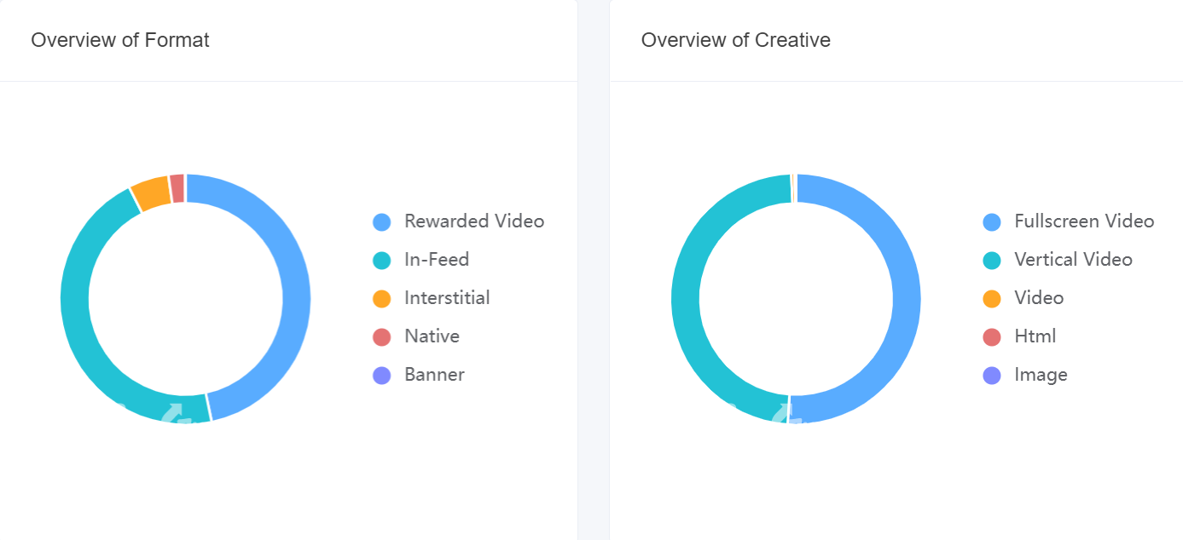Click the blue Fullscreen Video legend dot

click(992, 221)
